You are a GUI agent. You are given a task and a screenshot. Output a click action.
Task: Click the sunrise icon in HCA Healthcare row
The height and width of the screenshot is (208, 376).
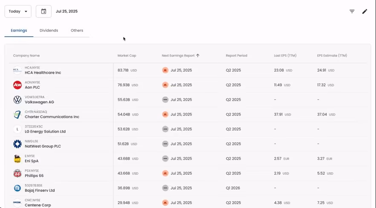coord(165,70)
